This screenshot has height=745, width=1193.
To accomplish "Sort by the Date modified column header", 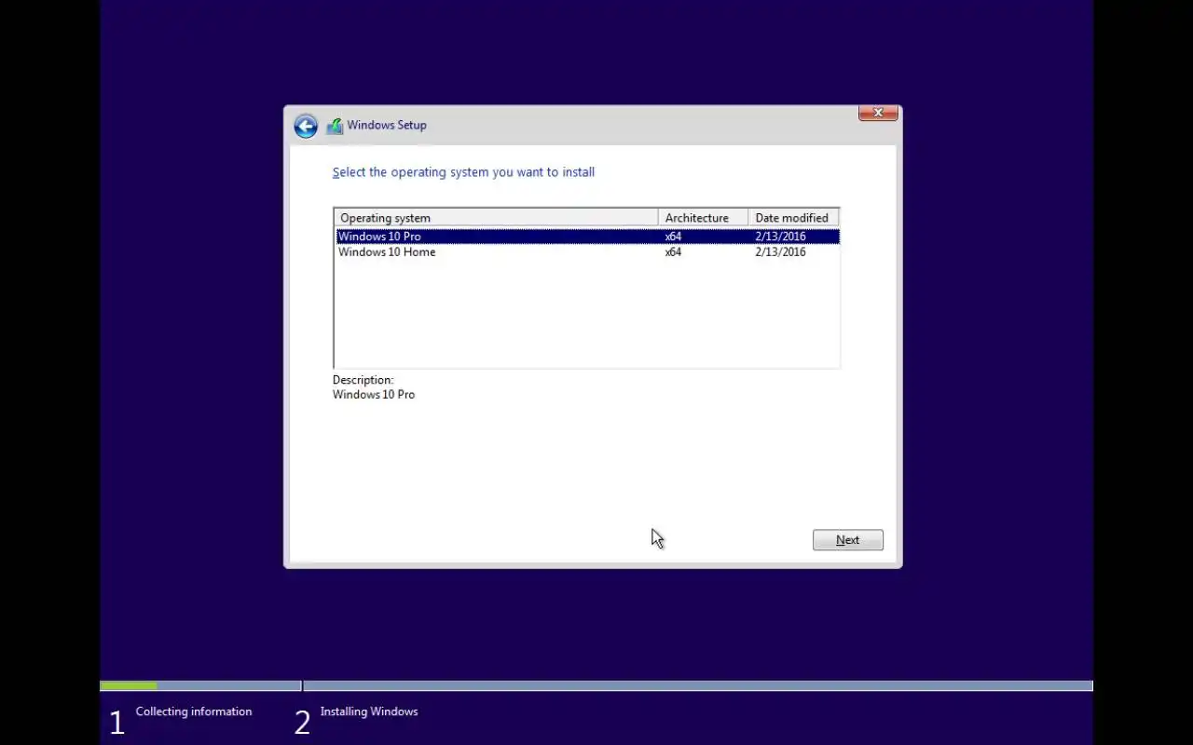I will pyautogui.click(x=793, y=218).
